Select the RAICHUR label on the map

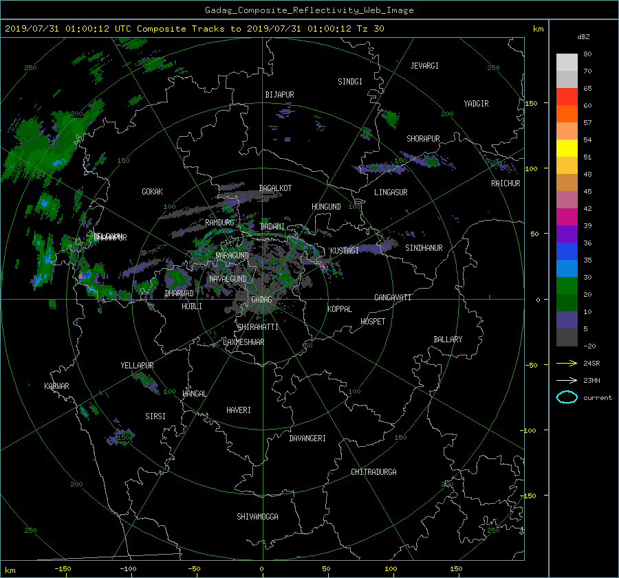pos(506,184)
